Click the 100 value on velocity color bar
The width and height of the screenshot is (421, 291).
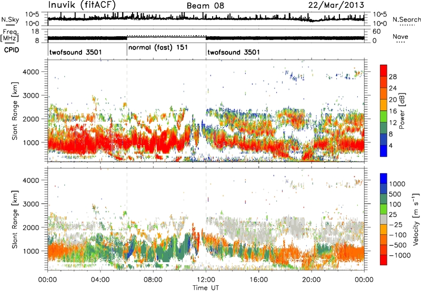[395, 204]
